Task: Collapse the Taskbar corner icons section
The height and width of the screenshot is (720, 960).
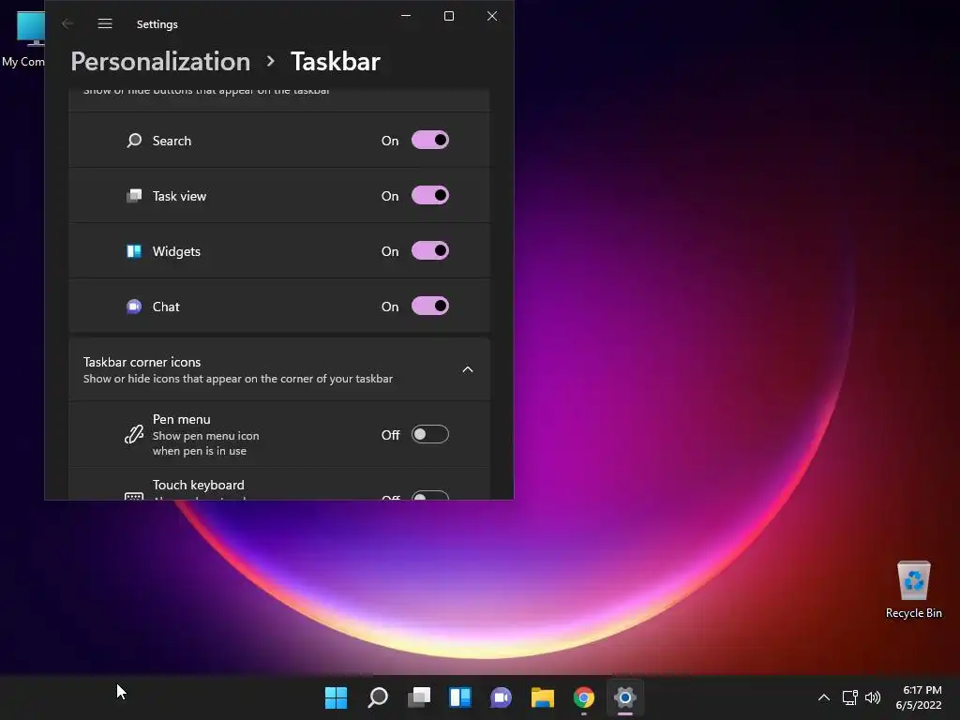Action: (x=468, y=369)
